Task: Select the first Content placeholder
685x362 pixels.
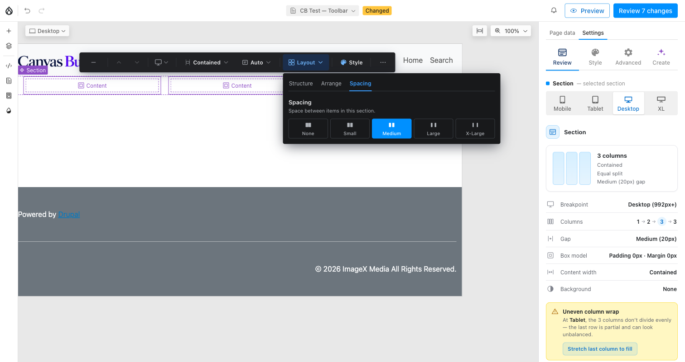Action: coord(92,85)
